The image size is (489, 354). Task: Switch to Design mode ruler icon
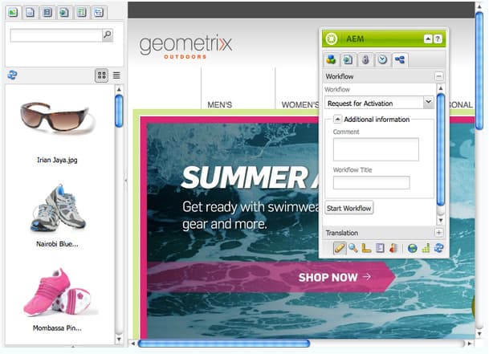(x=366, y=248)
